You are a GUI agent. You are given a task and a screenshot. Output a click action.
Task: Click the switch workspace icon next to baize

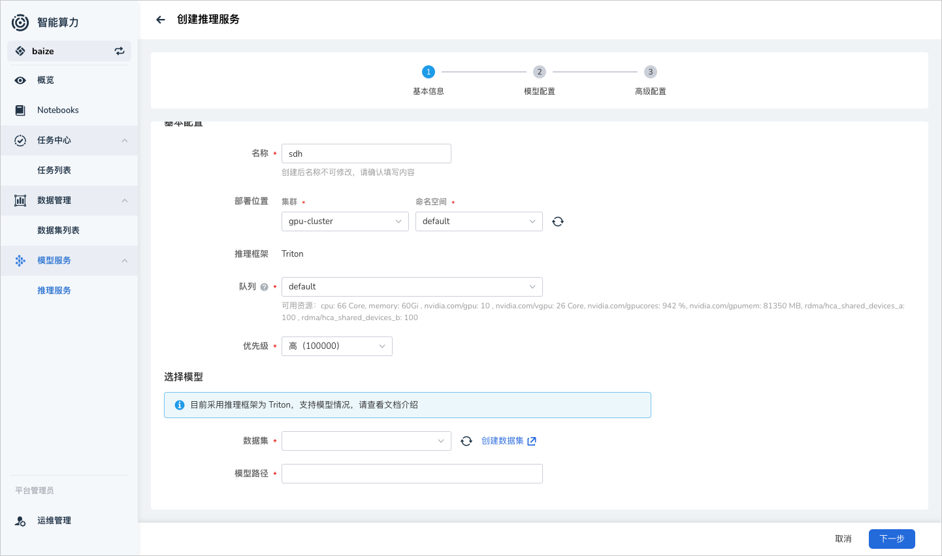click(x=120, y=51)
